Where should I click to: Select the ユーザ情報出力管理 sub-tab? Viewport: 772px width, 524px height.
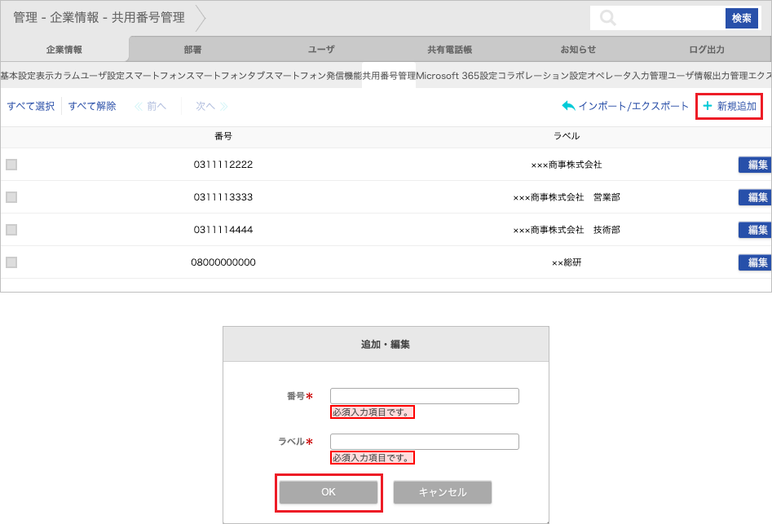pos(708,76)
